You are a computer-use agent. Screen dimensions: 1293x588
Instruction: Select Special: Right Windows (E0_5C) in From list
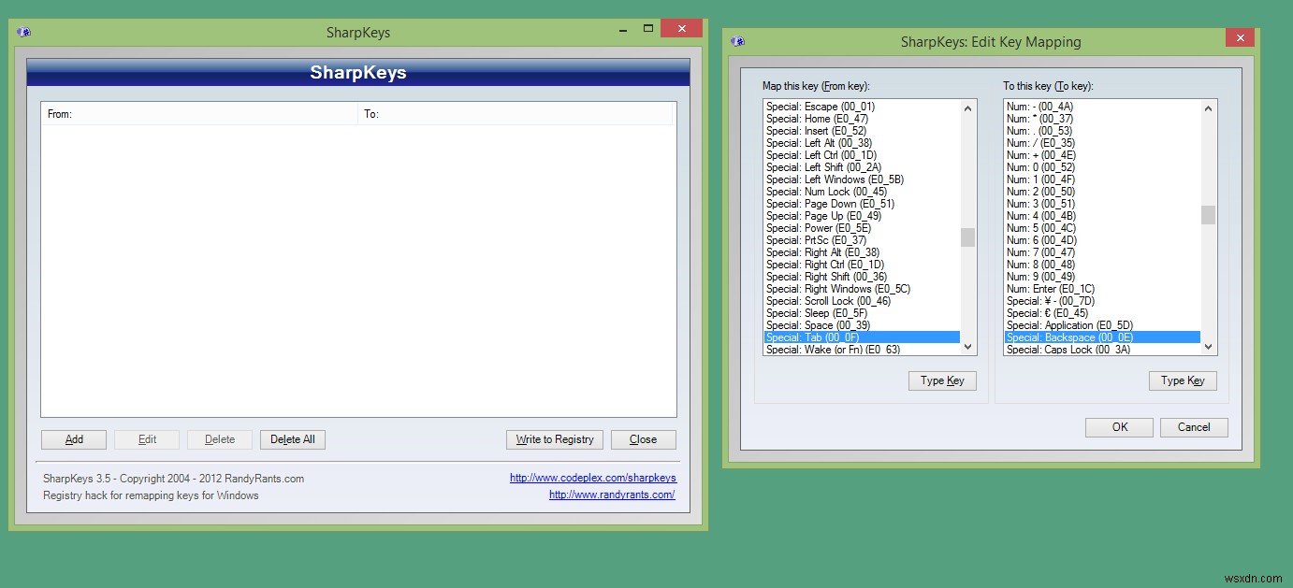[x=862, y=289]
